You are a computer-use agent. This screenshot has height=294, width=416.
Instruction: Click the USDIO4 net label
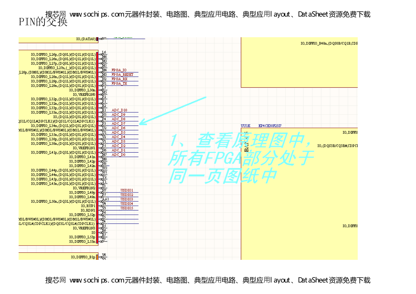click(x=127, y=204)
